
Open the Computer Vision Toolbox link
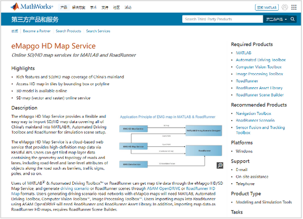point(259,67)
